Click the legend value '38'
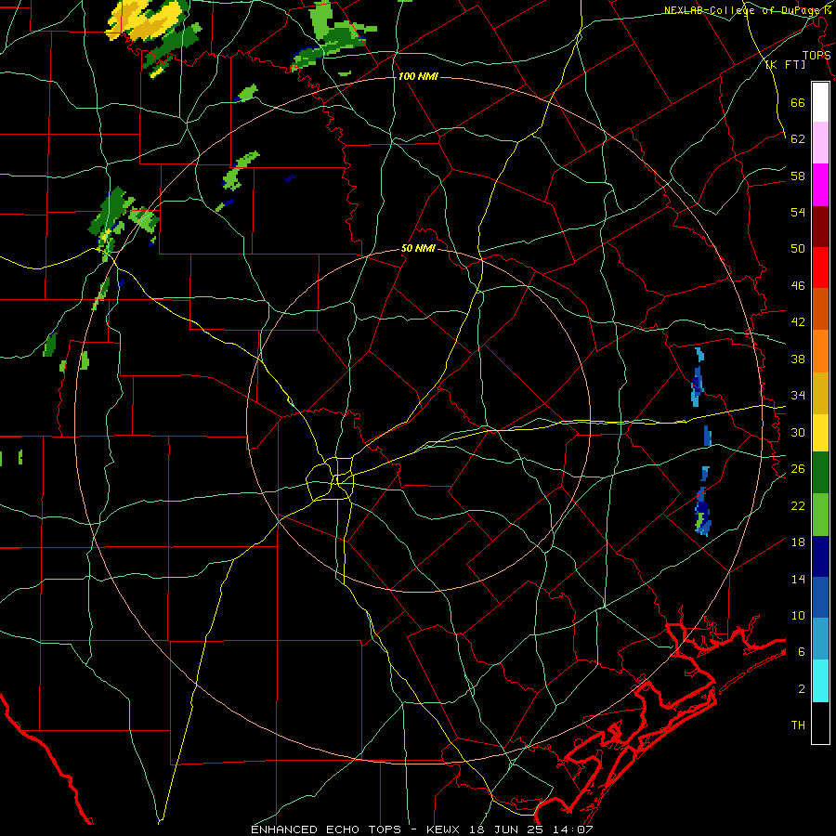This screenshot has height=836, width=836. coord(798,359)
